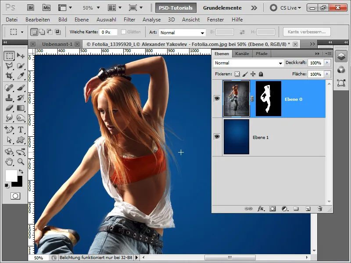351x263 pixels.
Task: Hide the Ebene 1 layer
Action: pyautogui.click(x=217, y=136)
